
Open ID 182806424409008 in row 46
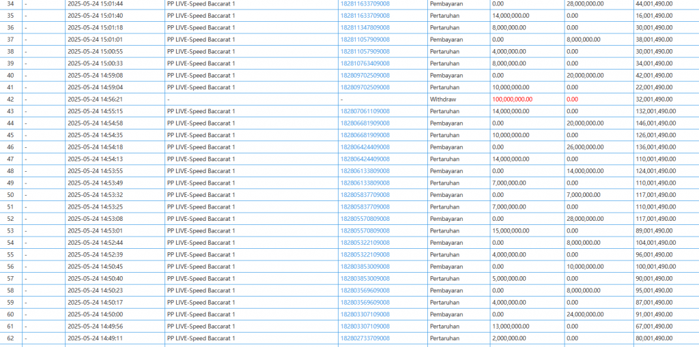(x=365, y=147)
